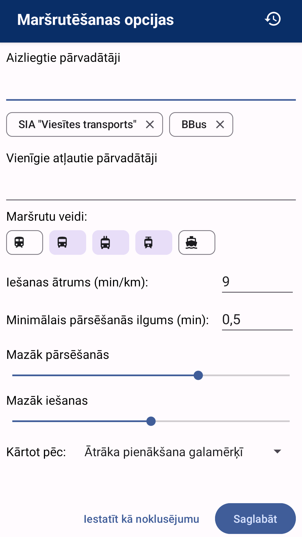Viewport: 302px width, 537px height.
Task: Edit Minimālais pārsēšanās ilgums value field
Action: (x=257, y=320)
